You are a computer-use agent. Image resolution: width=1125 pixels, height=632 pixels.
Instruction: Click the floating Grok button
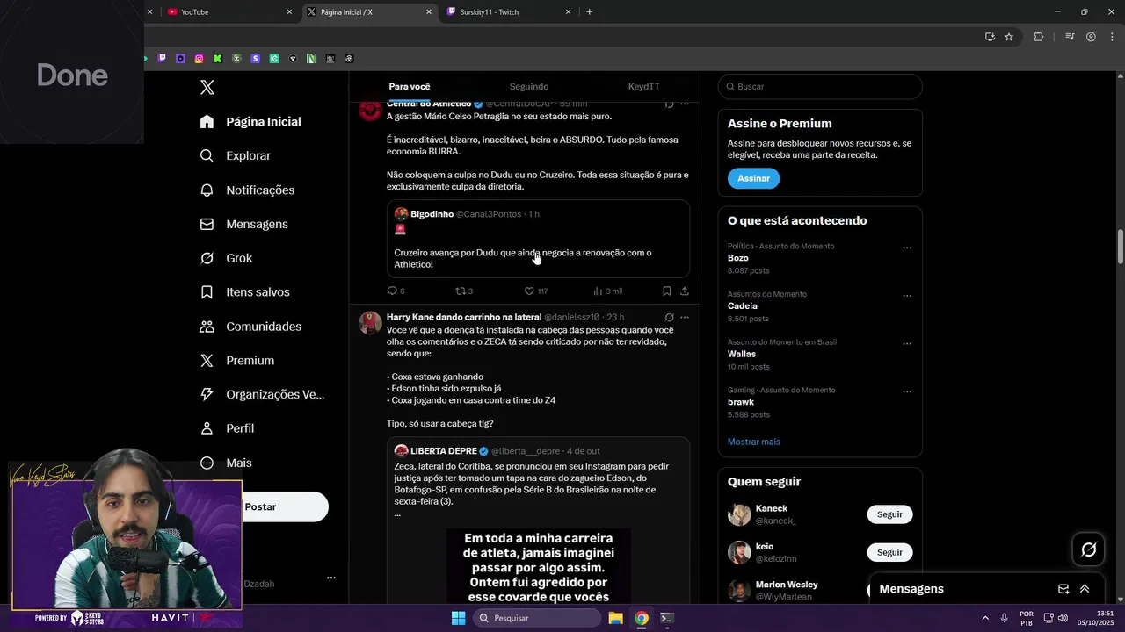pyautogui.click(x=1089, y=549)
